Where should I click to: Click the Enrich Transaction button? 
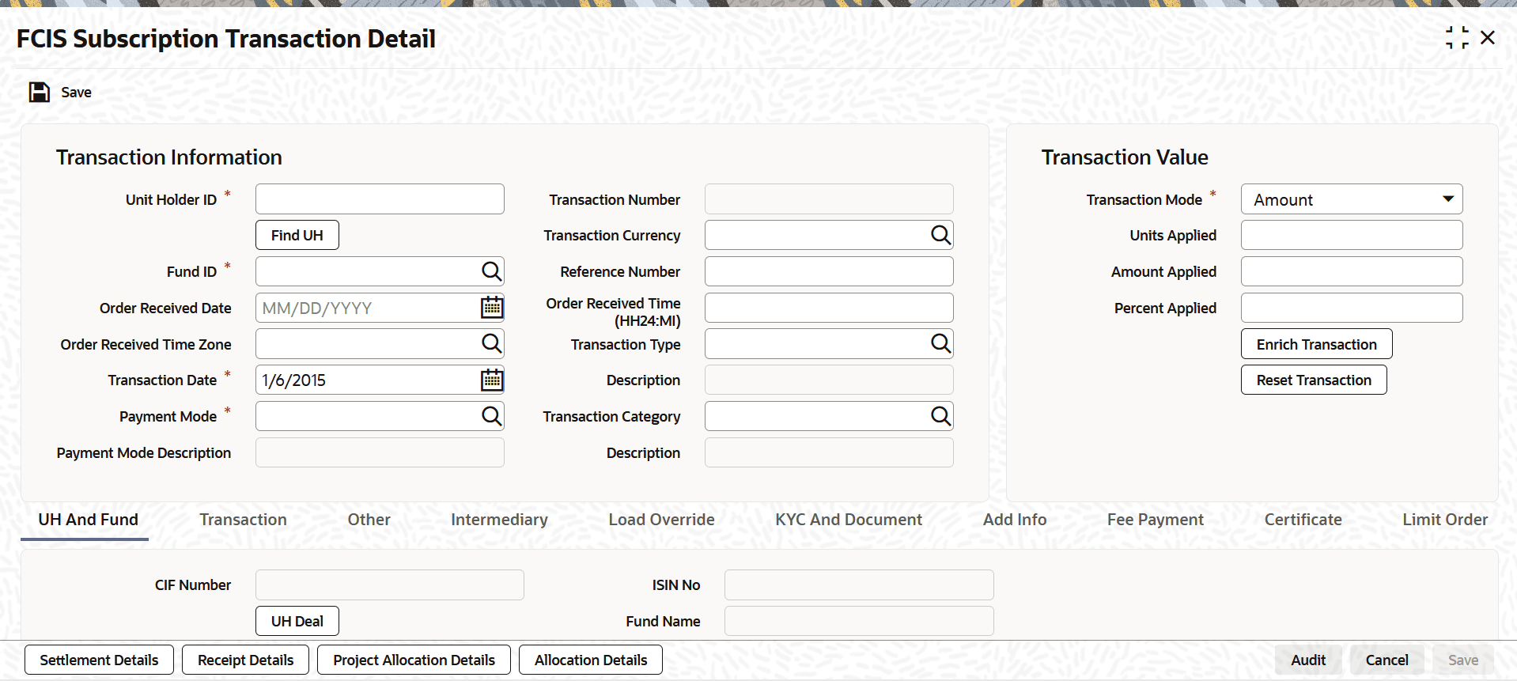tap(1317, 344)
